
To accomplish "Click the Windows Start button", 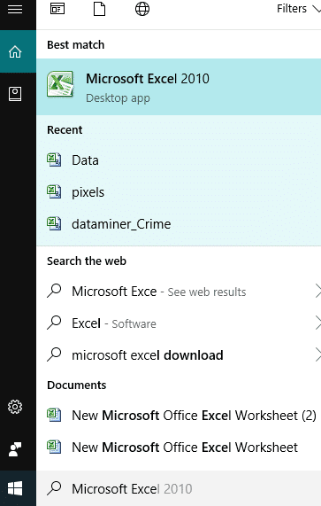I will coord(15,488).
